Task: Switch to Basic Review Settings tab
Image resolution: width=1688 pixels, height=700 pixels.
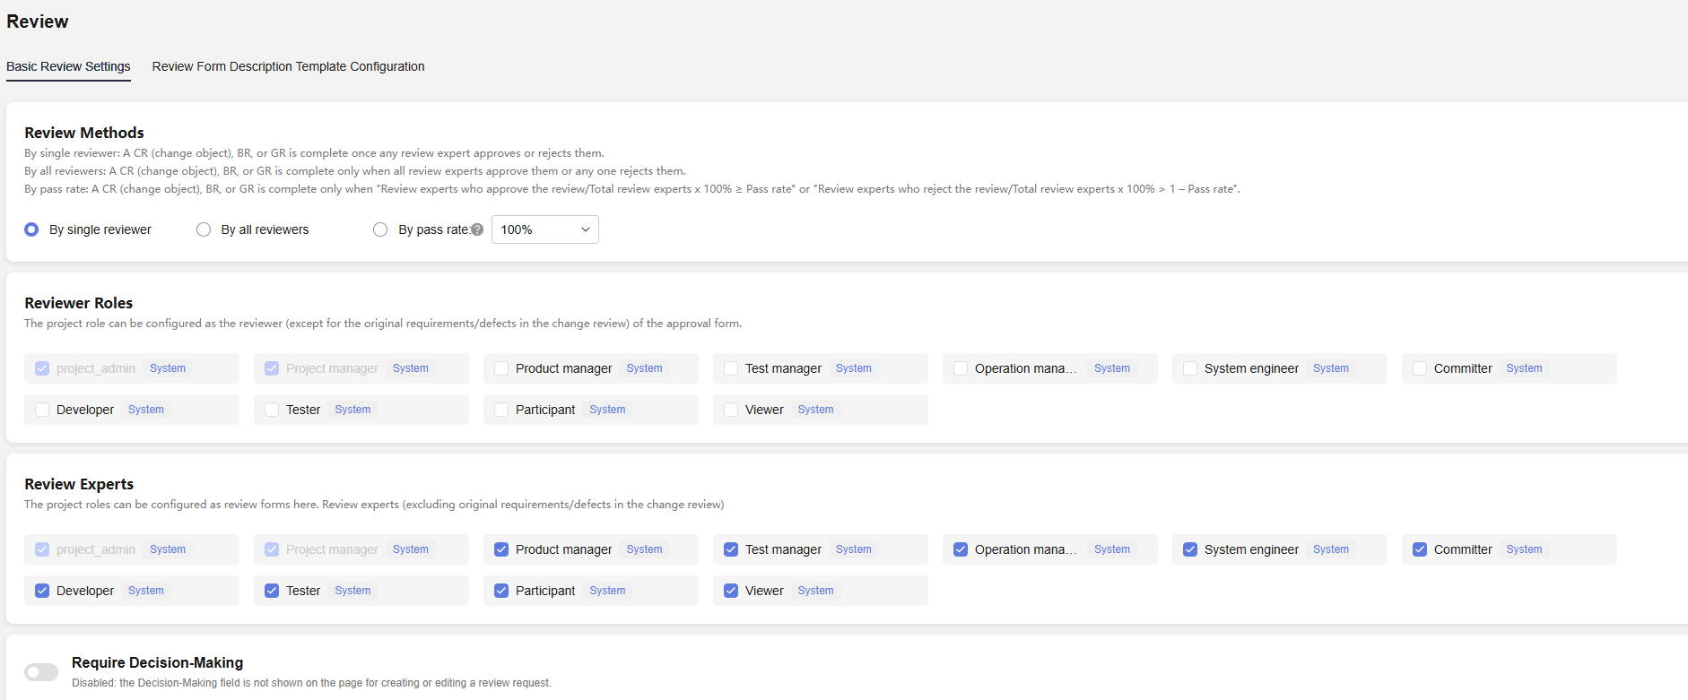Action: (68, 66)
